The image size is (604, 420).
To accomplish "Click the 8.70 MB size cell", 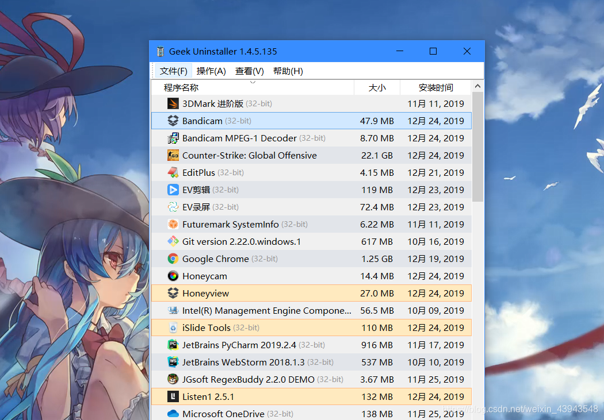I will click(x=377, y=138).
